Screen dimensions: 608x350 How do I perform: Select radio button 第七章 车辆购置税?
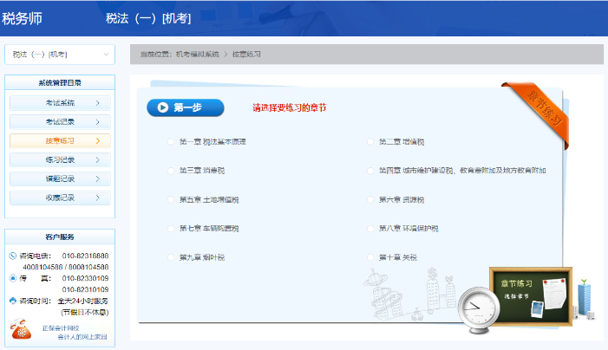[171, 229]
